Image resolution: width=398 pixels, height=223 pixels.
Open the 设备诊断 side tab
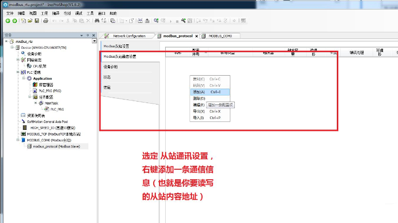[x=130, y=67]
